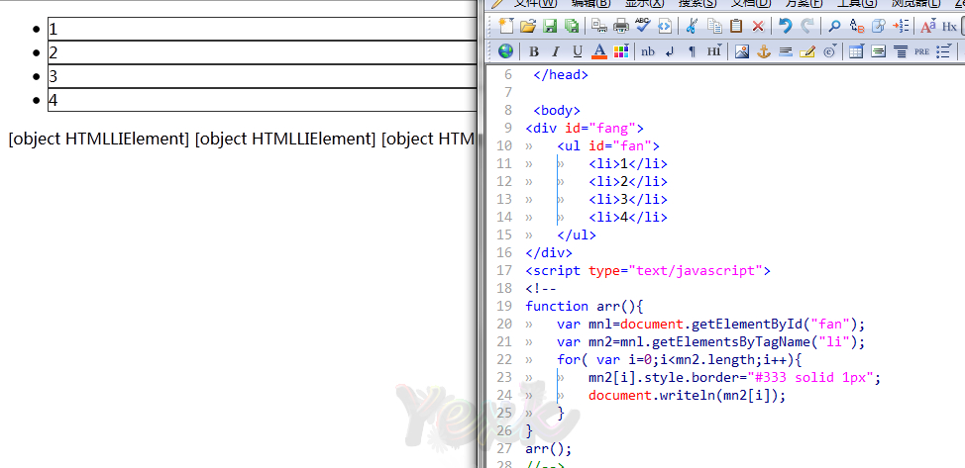Toggle the Hx hex viewer
Screen dimensions: 965x468
[x=949, y=25]
